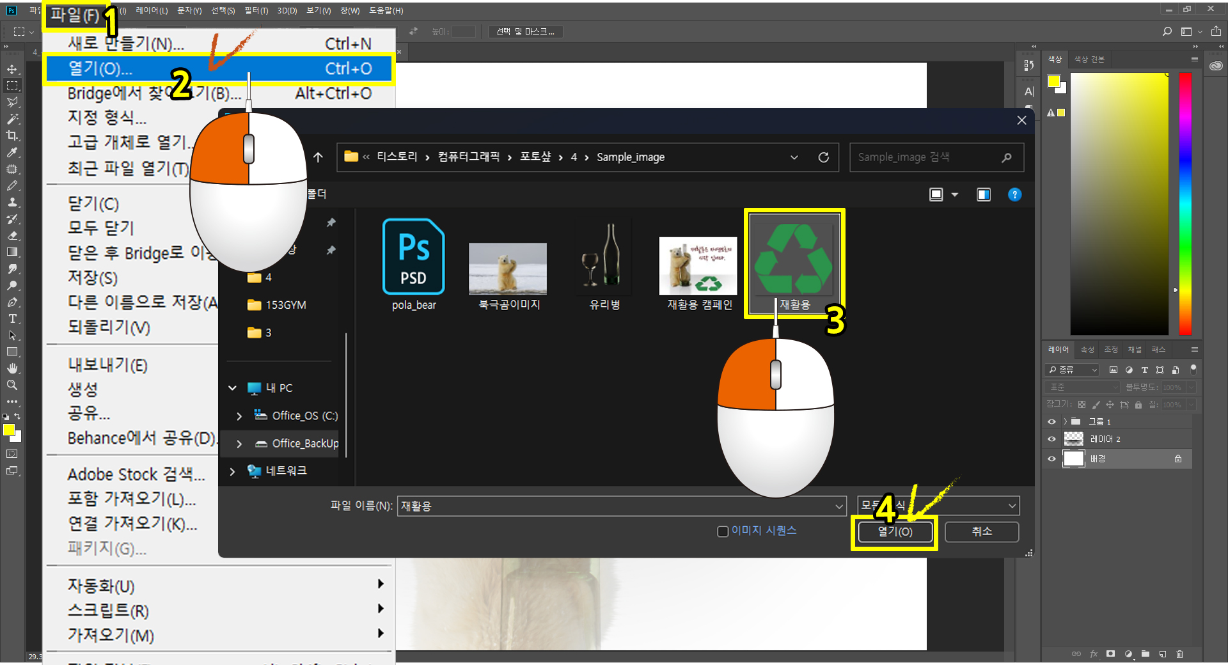The image size is (1228, 665).
Task: Choose 새로 만들기(N)... menu item
Action: click(218, 43)
